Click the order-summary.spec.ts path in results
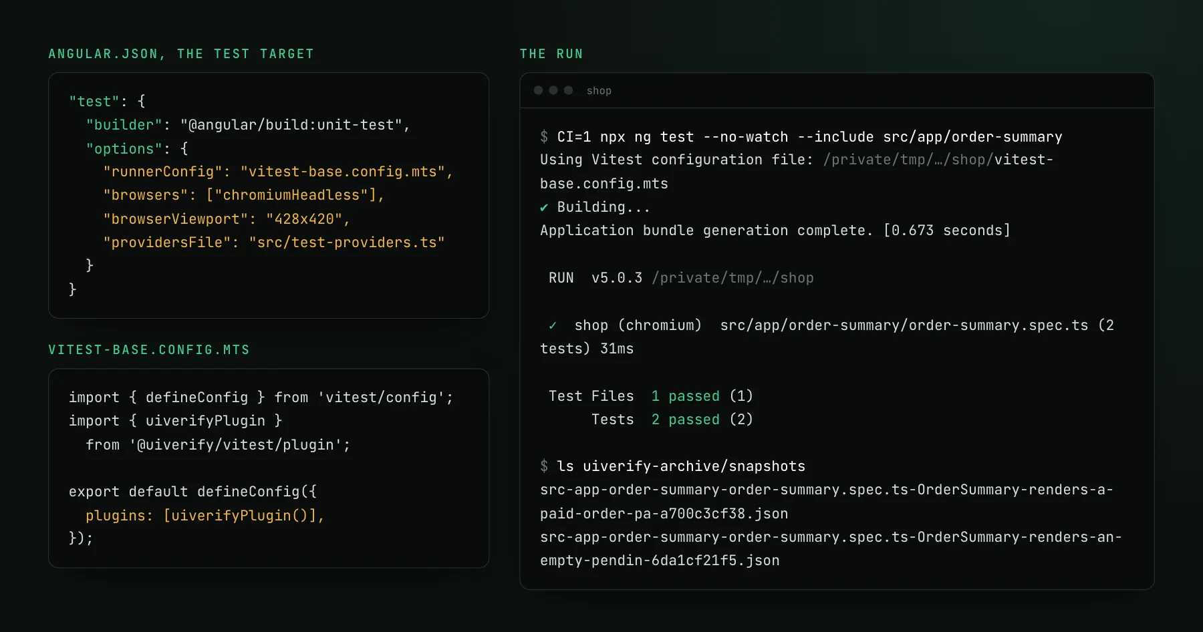The image size is (1203, 632). (904, 325)
